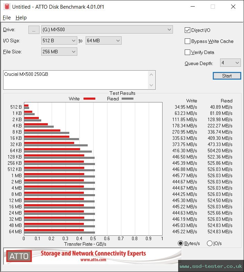
Task: Click the drive browse "..." button
Action: (x=34, y=30)
